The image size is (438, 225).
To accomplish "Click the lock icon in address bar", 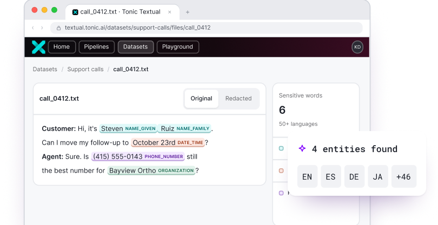I will coord(58,28).
